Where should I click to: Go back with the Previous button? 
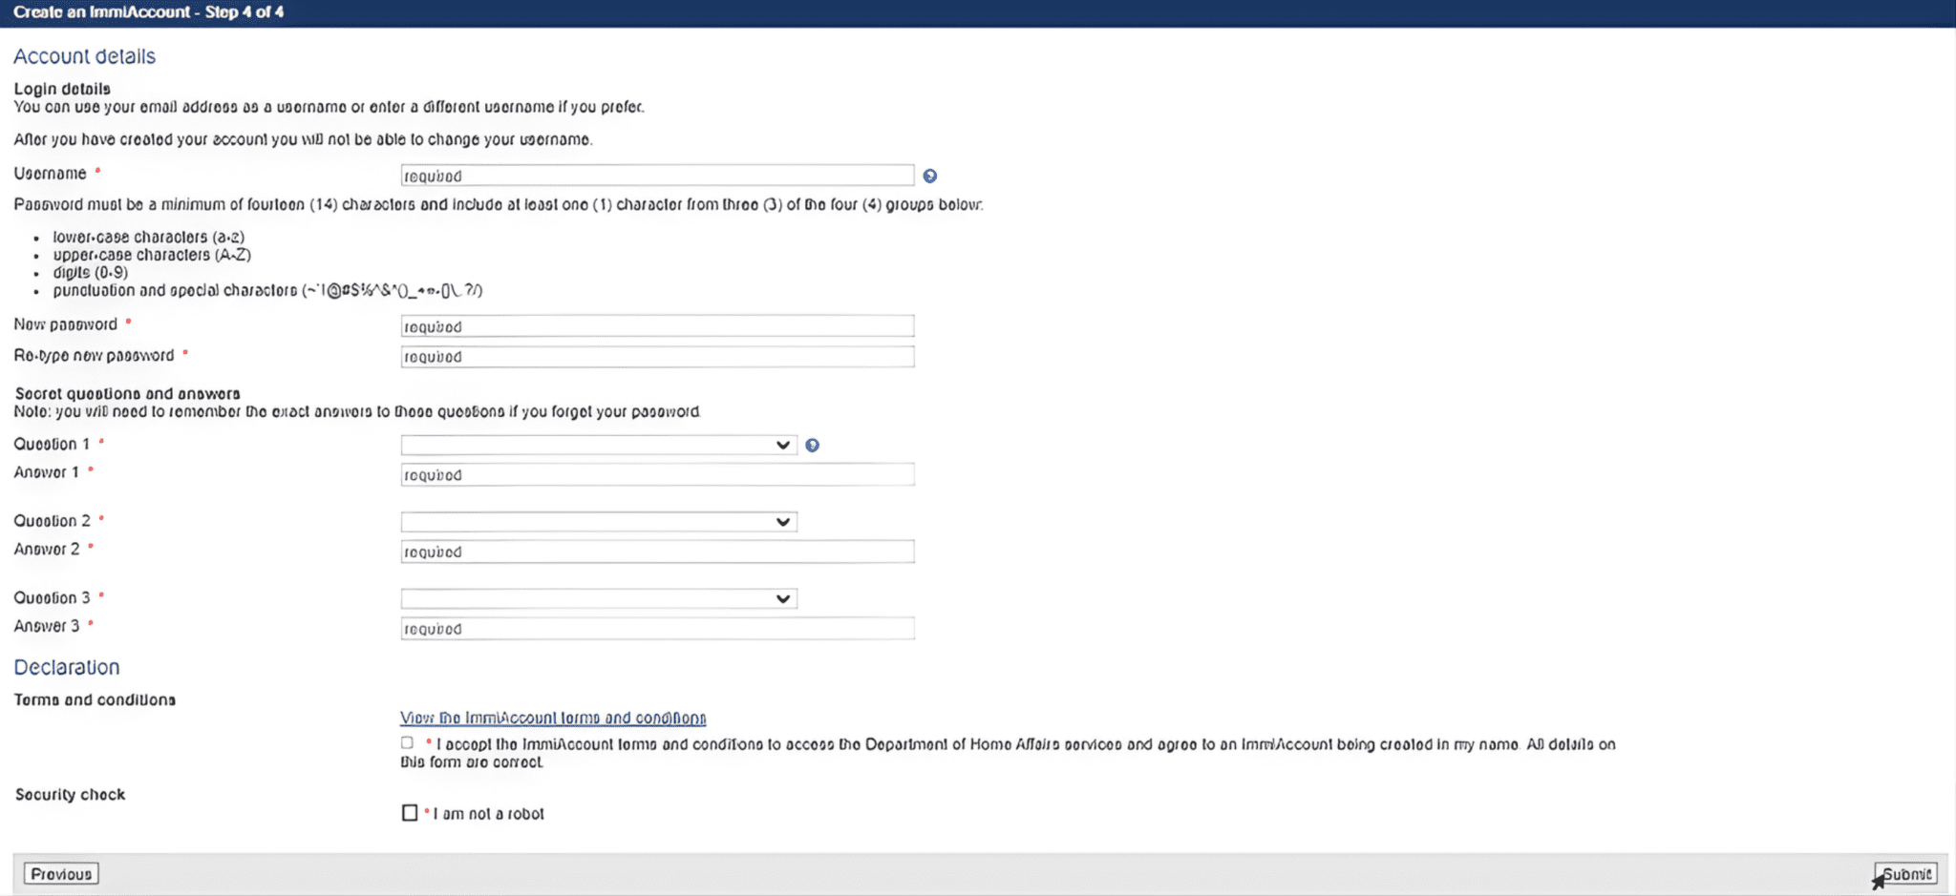pos(61,874)
